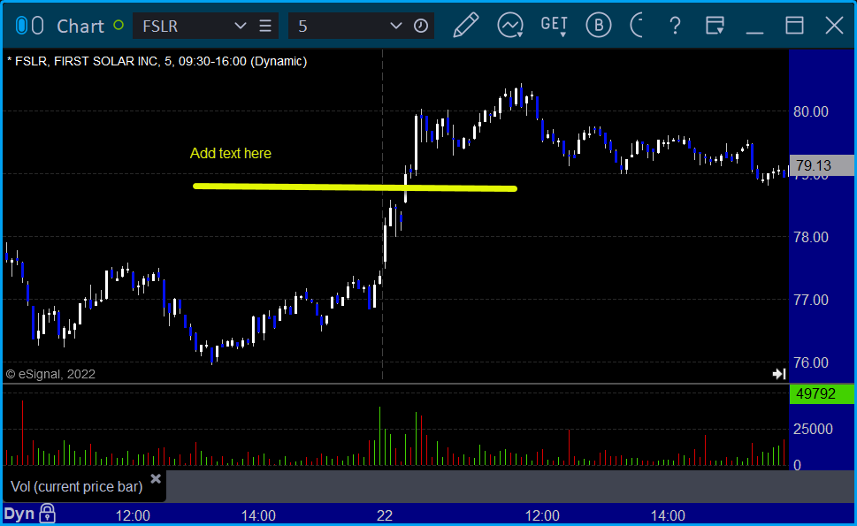Open help with the question mark icon
857x526 pixels.
click(x=675, y=25)
